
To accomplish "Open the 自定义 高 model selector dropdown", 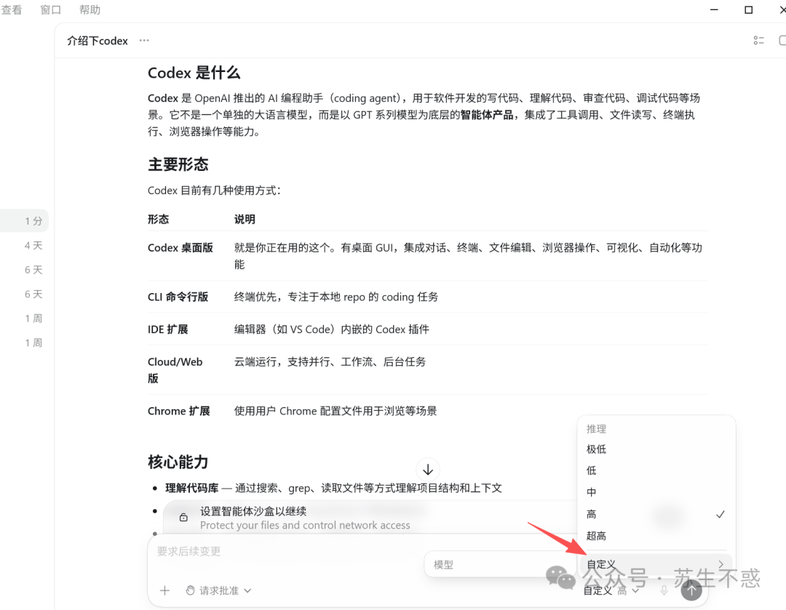I will click(x=611, y=590).
